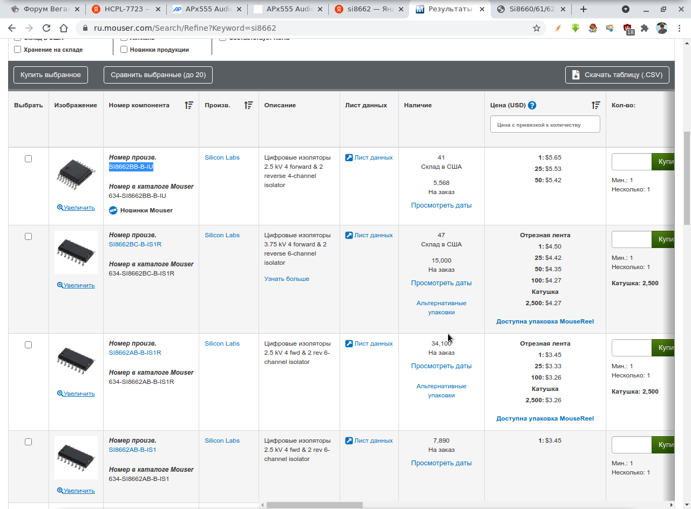
Task: Switch to Si8660/61/62 tab
Action: (530, 9)
